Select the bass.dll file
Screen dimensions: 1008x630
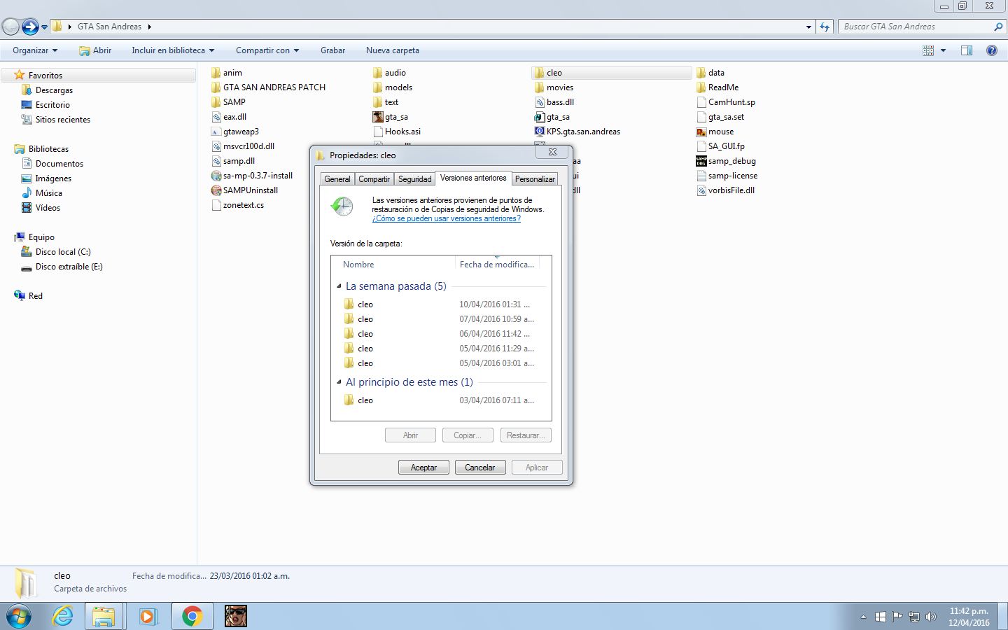pyautogui.click(x=554, y=102)
